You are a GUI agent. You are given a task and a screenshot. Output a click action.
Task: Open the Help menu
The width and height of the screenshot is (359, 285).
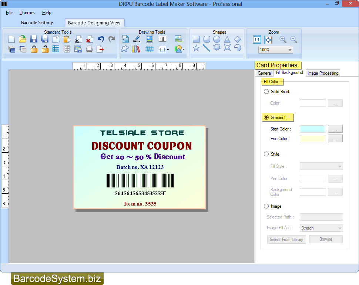(47, 13)
